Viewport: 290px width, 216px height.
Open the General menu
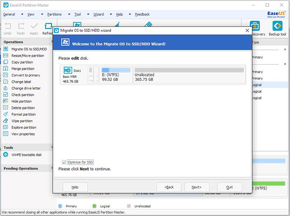pyautogui.click(x=9, y=14)
